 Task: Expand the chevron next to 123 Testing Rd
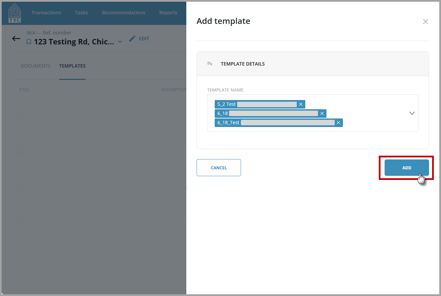pos(120,42)
